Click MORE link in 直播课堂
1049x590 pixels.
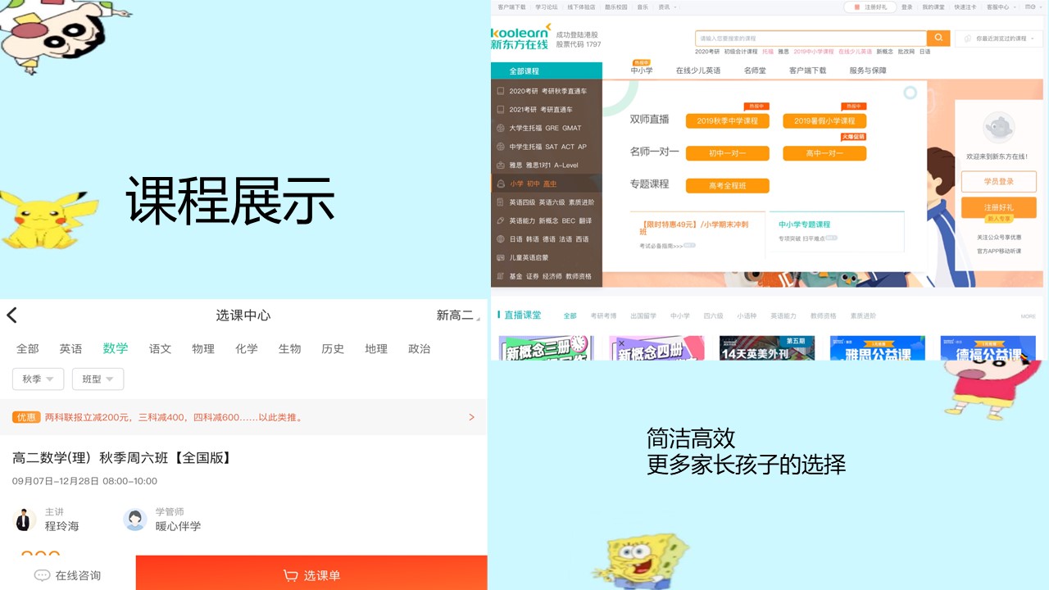pyautogui.click(x=1029, y=316)
